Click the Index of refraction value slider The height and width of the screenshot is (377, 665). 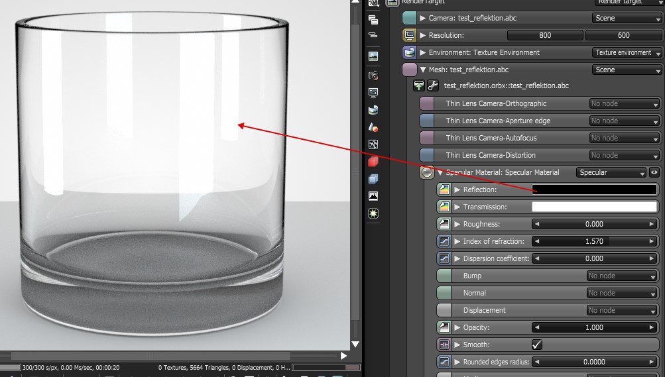594,241
